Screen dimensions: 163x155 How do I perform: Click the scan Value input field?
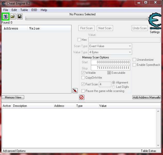pos(124,40)
